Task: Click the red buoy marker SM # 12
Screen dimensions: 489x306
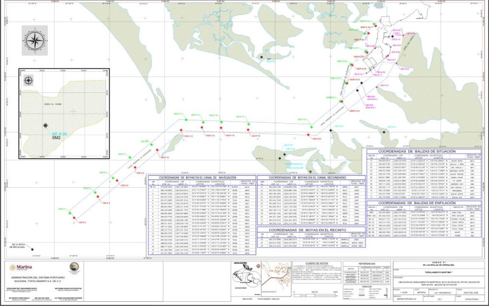Action: click(181, 131)
